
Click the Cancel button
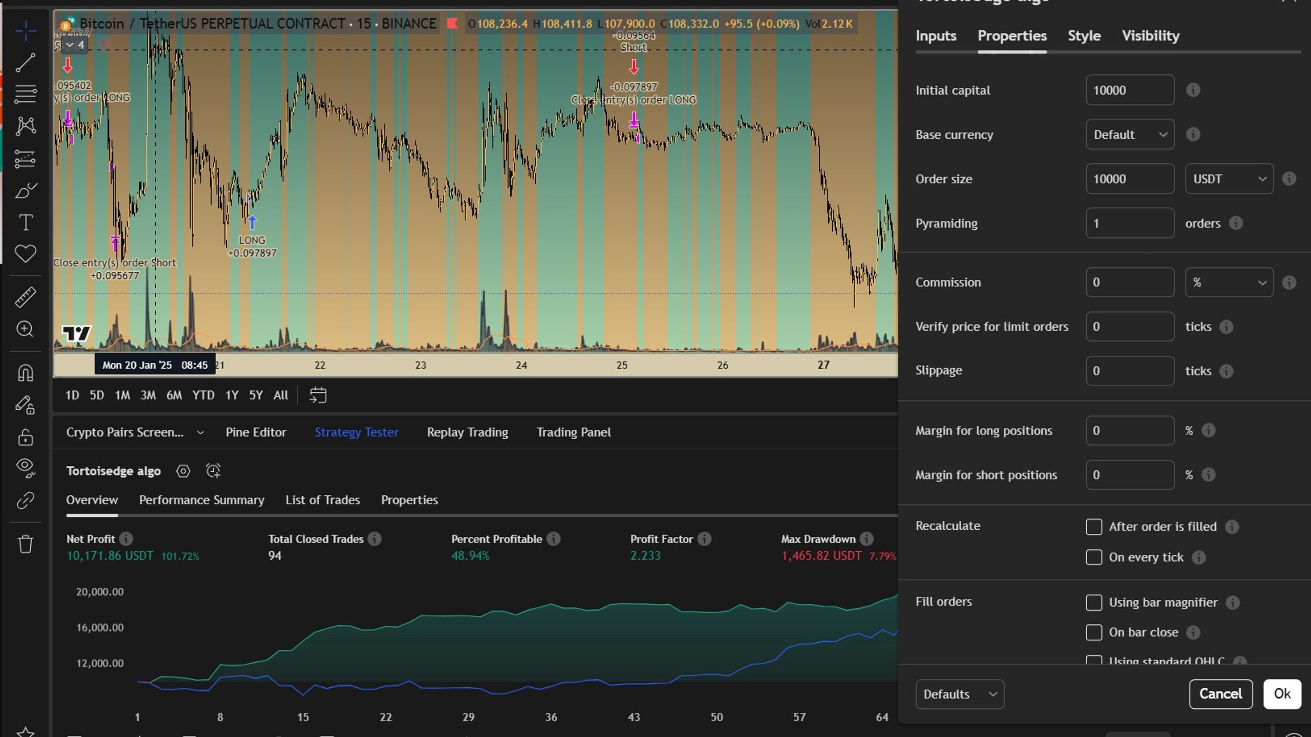[x=1221, y=694]
